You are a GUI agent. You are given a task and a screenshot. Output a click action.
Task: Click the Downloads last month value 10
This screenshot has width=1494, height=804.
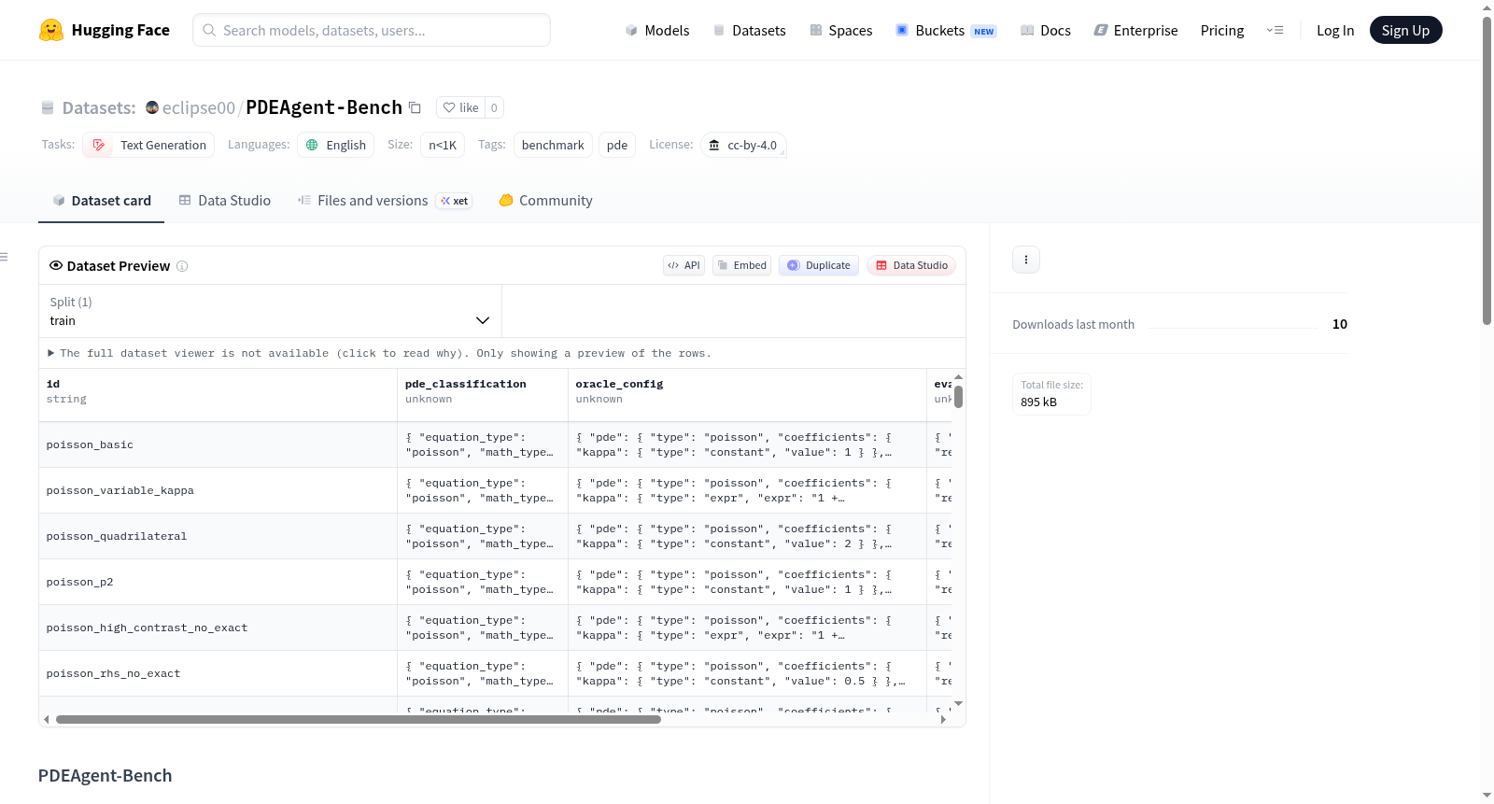tap(1340, 324)
